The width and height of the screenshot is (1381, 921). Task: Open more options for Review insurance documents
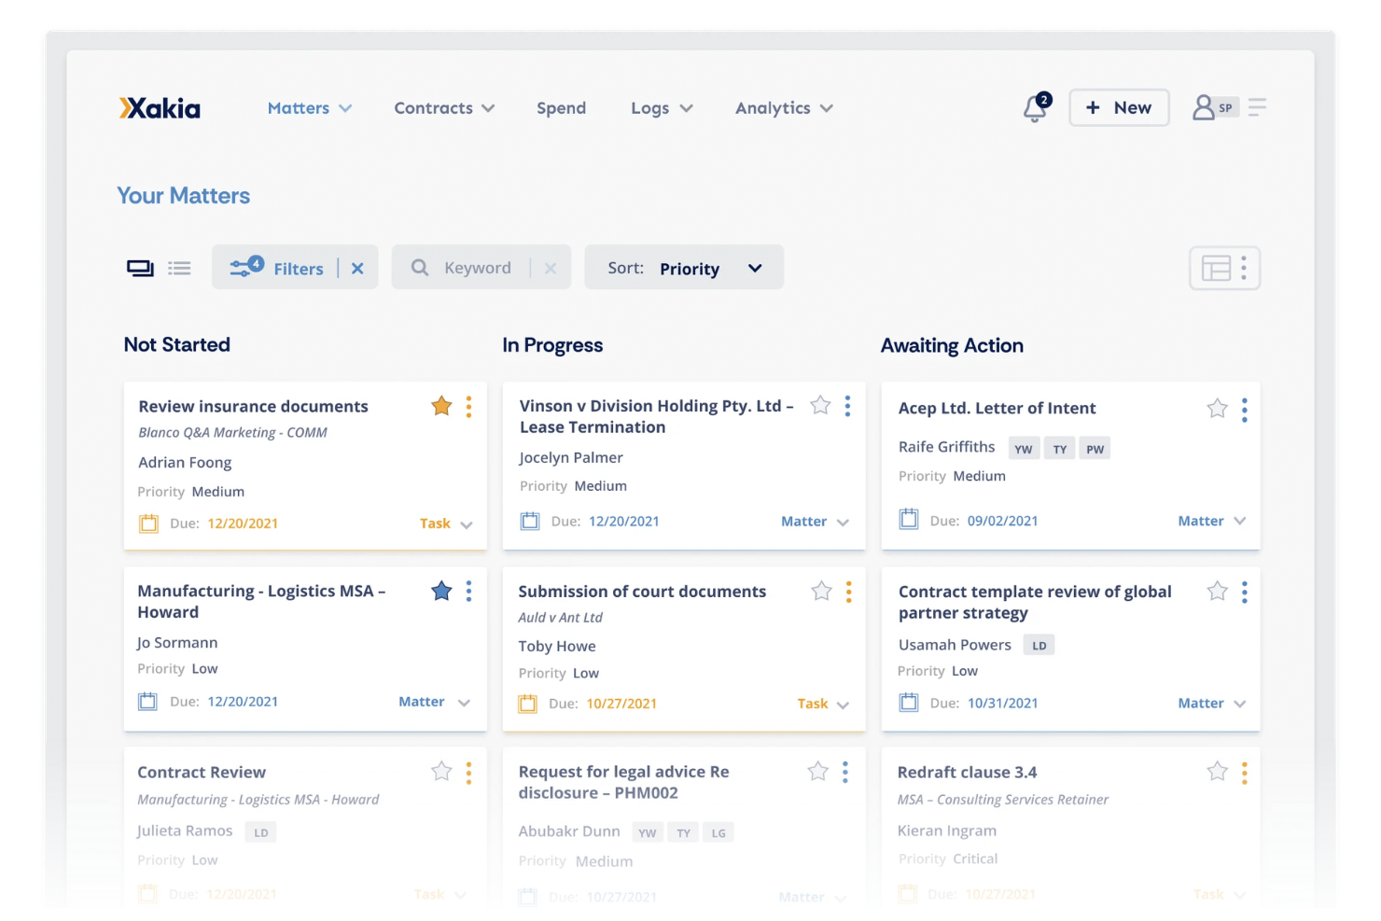click(468, 407)
